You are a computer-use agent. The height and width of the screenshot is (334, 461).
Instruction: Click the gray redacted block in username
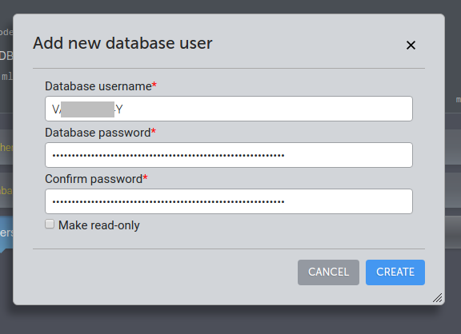[87, 109]
